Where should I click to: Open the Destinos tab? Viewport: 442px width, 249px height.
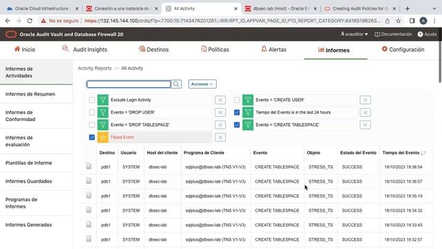(154, 50)
